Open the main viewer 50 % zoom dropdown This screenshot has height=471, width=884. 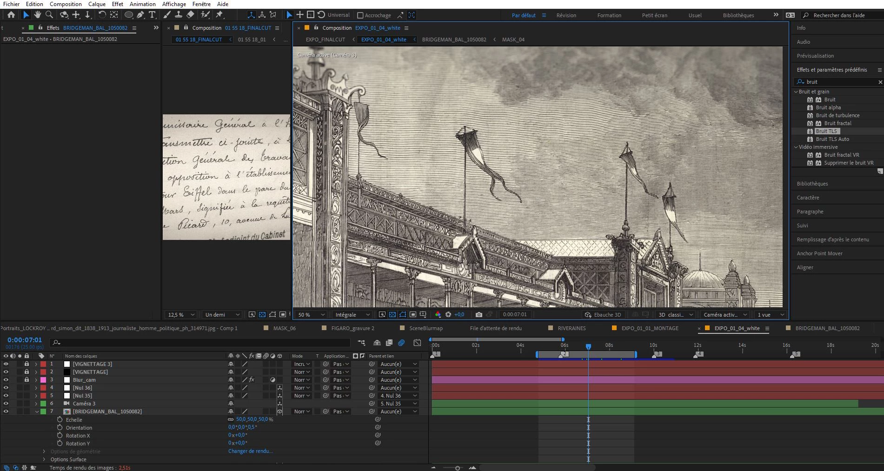tap(311, 315)
